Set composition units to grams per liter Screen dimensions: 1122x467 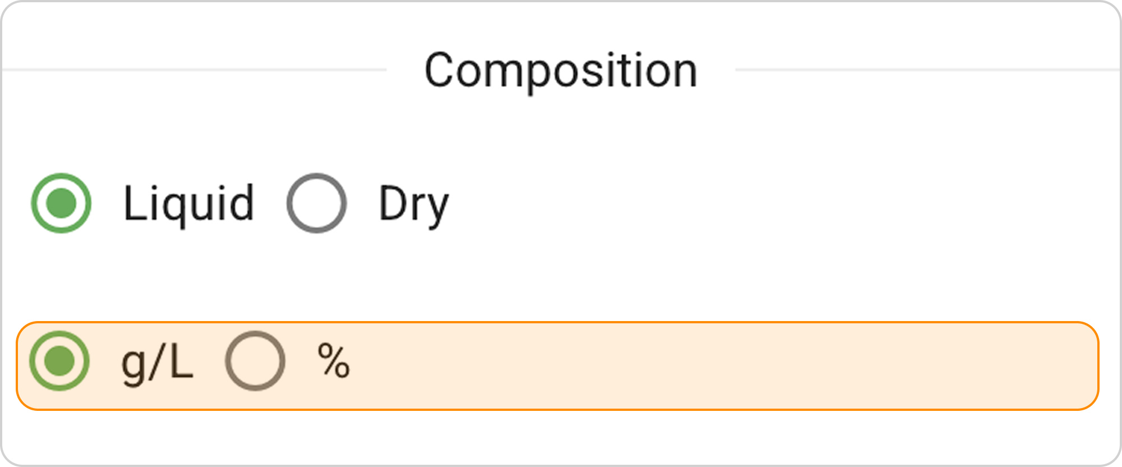[x=59, y=361]
